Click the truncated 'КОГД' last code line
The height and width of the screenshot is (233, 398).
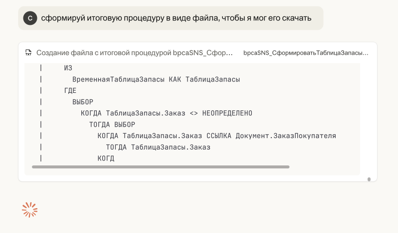[106, 158]
